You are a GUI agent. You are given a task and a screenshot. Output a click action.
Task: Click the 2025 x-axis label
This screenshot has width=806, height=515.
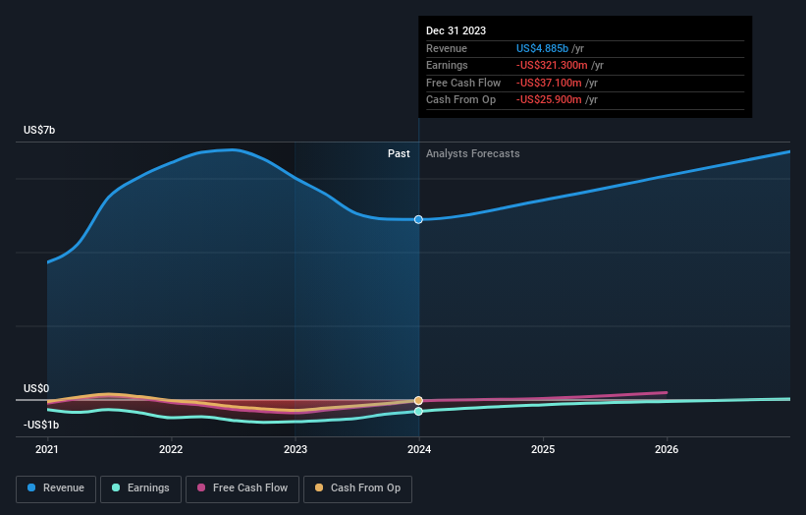pos(543,450)
